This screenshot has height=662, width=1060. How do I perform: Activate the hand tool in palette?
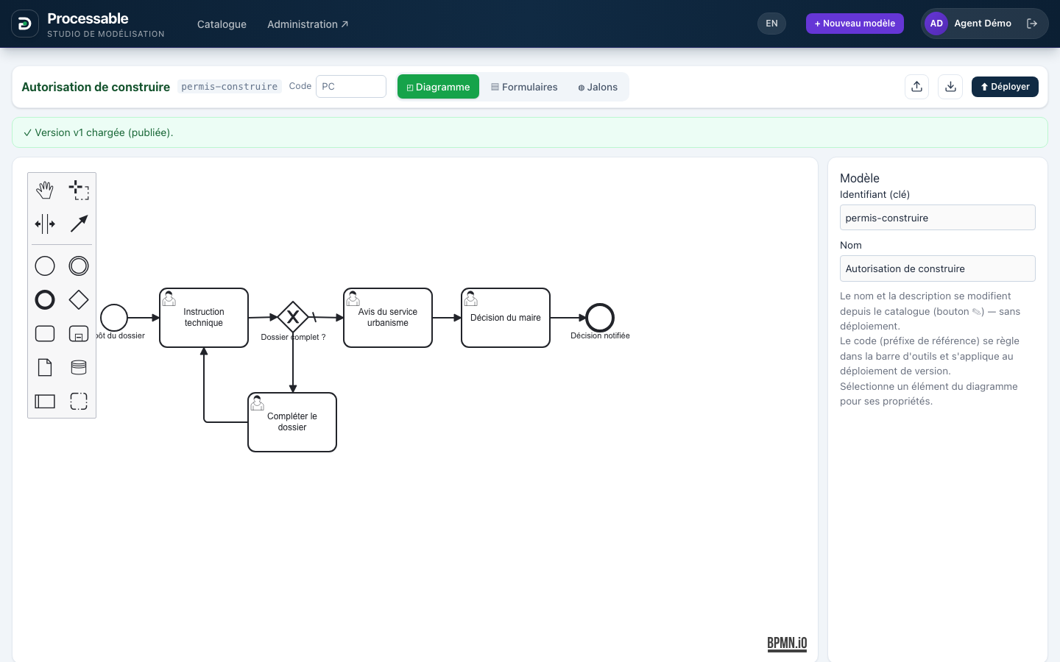(x=45, y=190)
